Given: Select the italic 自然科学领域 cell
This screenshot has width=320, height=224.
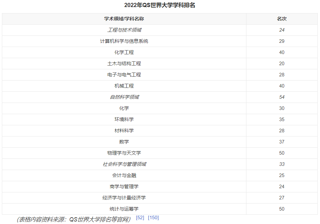Looking at the screenshot, I should coord(124,97).
